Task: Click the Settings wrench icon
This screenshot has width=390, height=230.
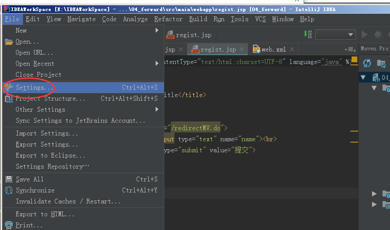Action: pyautogui.click(x=9, y=87)
